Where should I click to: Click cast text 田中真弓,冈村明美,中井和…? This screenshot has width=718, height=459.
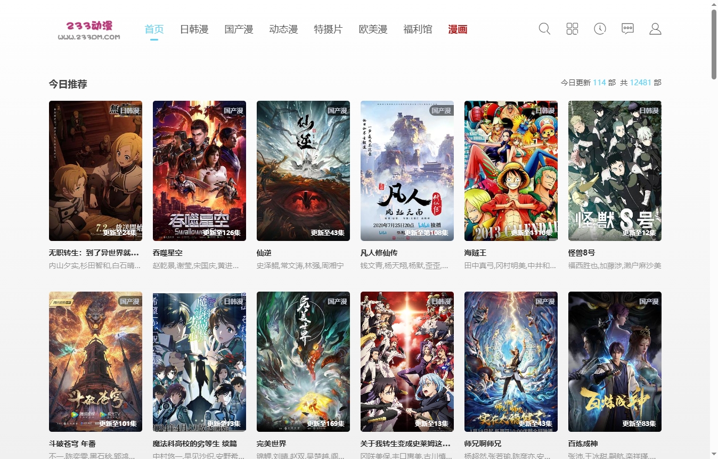tap(510, 265)
